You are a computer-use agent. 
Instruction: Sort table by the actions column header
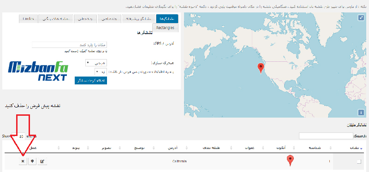[32, 148]
